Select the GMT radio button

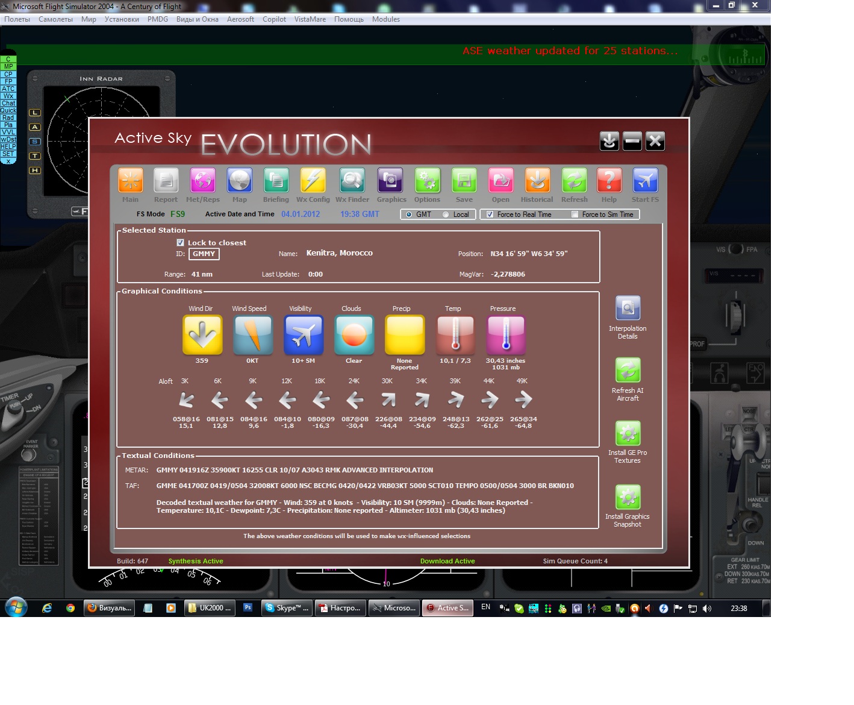coord(409,215)
